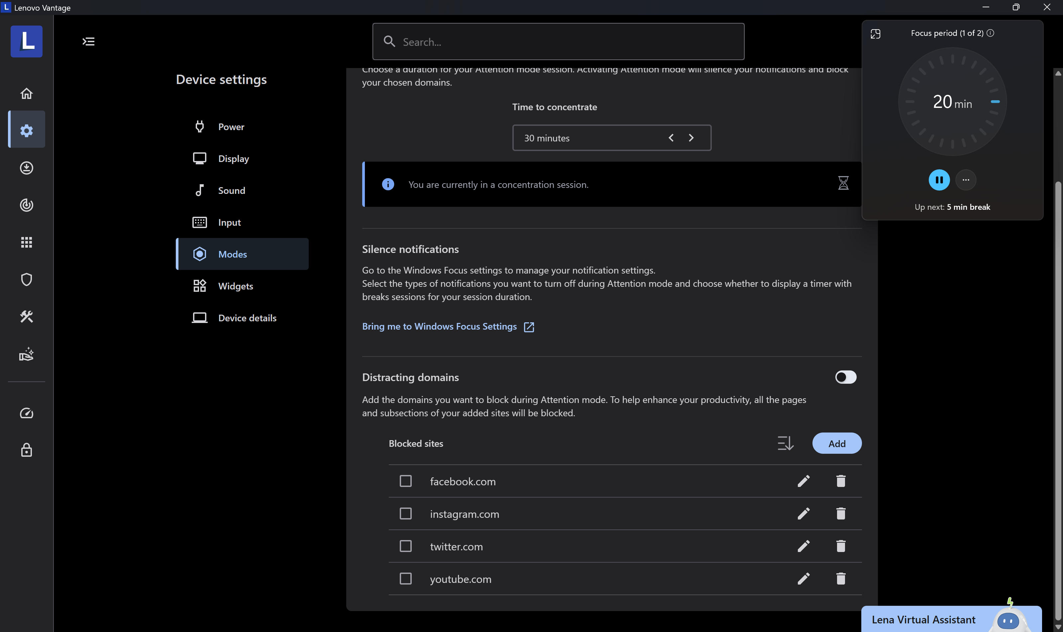This screenshot has width=1063, height=632.
Task: Click the previous arrow for concentration time
Action: (671, 138)
